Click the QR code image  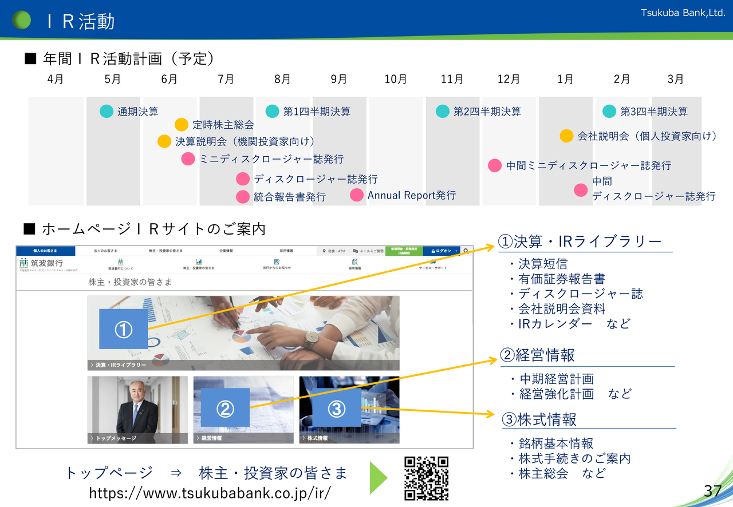tap(426, 478)
